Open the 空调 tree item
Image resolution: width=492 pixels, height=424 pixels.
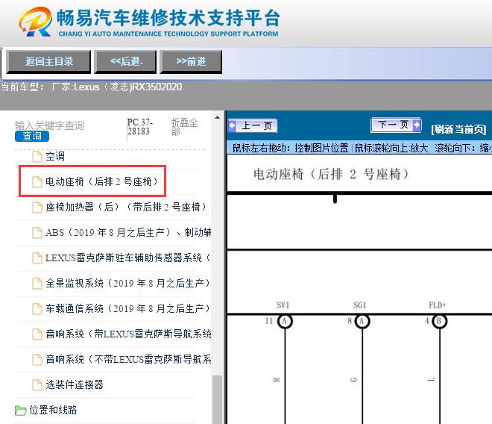click(55, 156)
